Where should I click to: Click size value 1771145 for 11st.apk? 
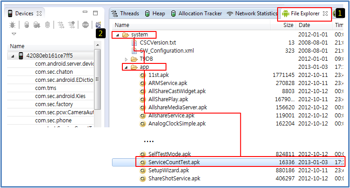pyautogui.click(x=283, y=75)
